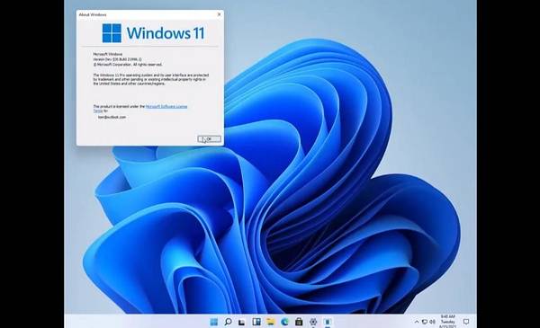Open the Start menu on the taskbar

[214, 322]
